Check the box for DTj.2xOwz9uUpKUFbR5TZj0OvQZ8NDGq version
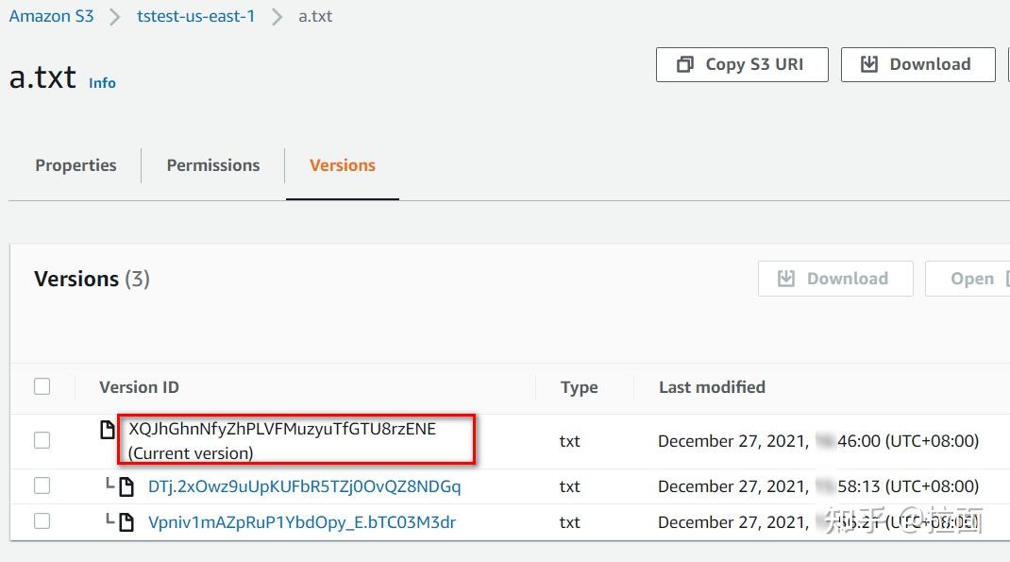The width and height of the screenshot is (1010, 562). (42, 485)
